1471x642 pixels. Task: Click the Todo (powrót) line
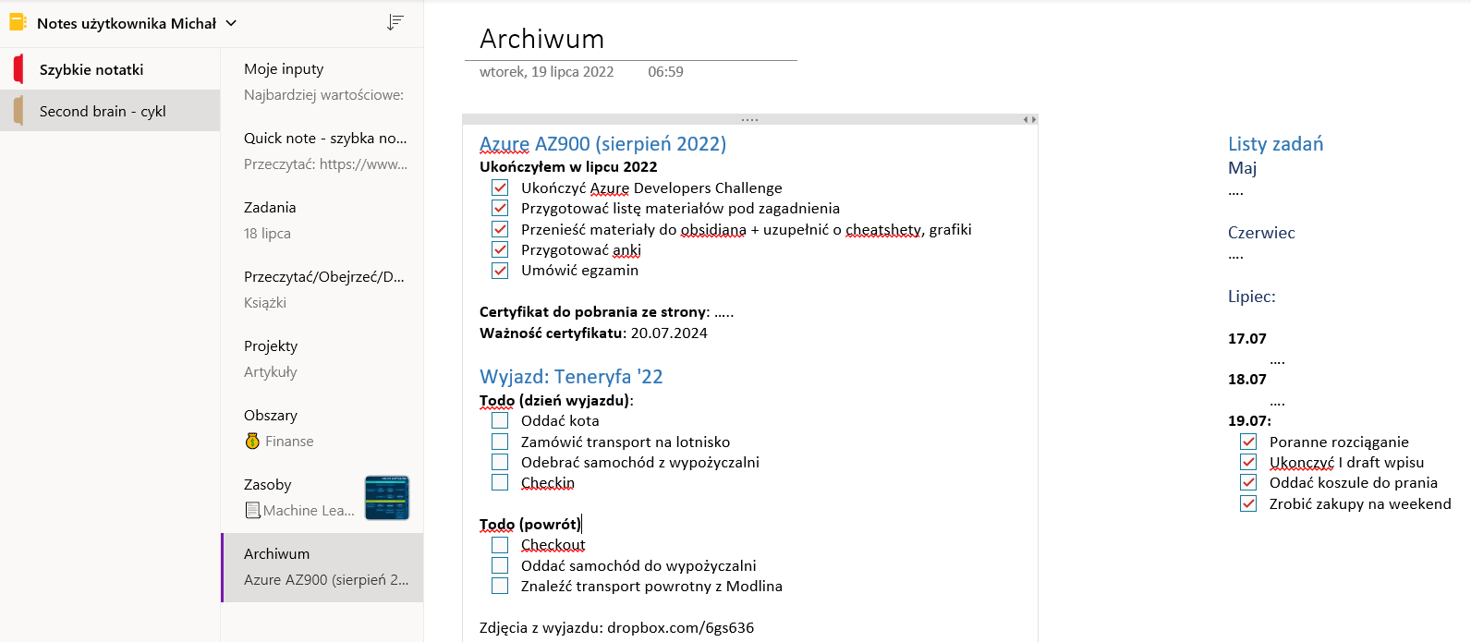pos(530,525)
